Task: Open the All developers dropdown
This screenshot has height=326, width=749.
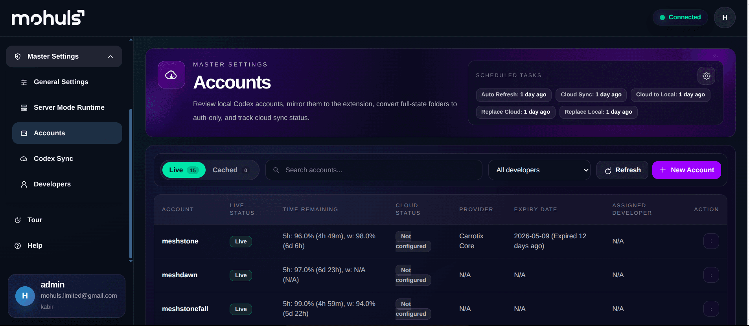Action: (539, 170)
